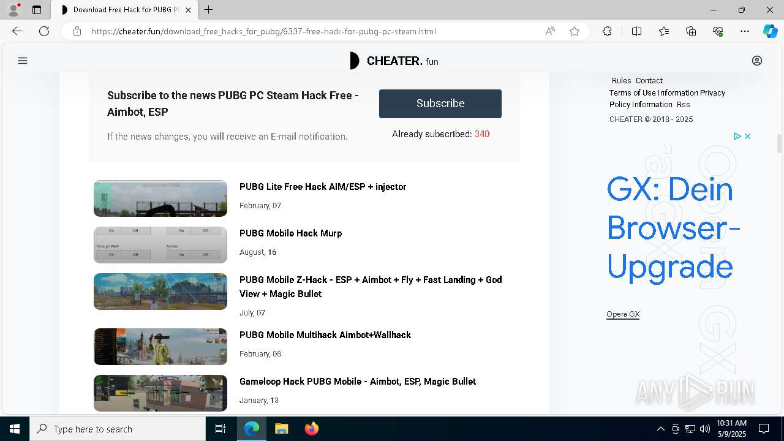Screen dimensions: 784x441
Task: Open tab actions menu icon
Action: pyautogui.click(x=37, y=10)
